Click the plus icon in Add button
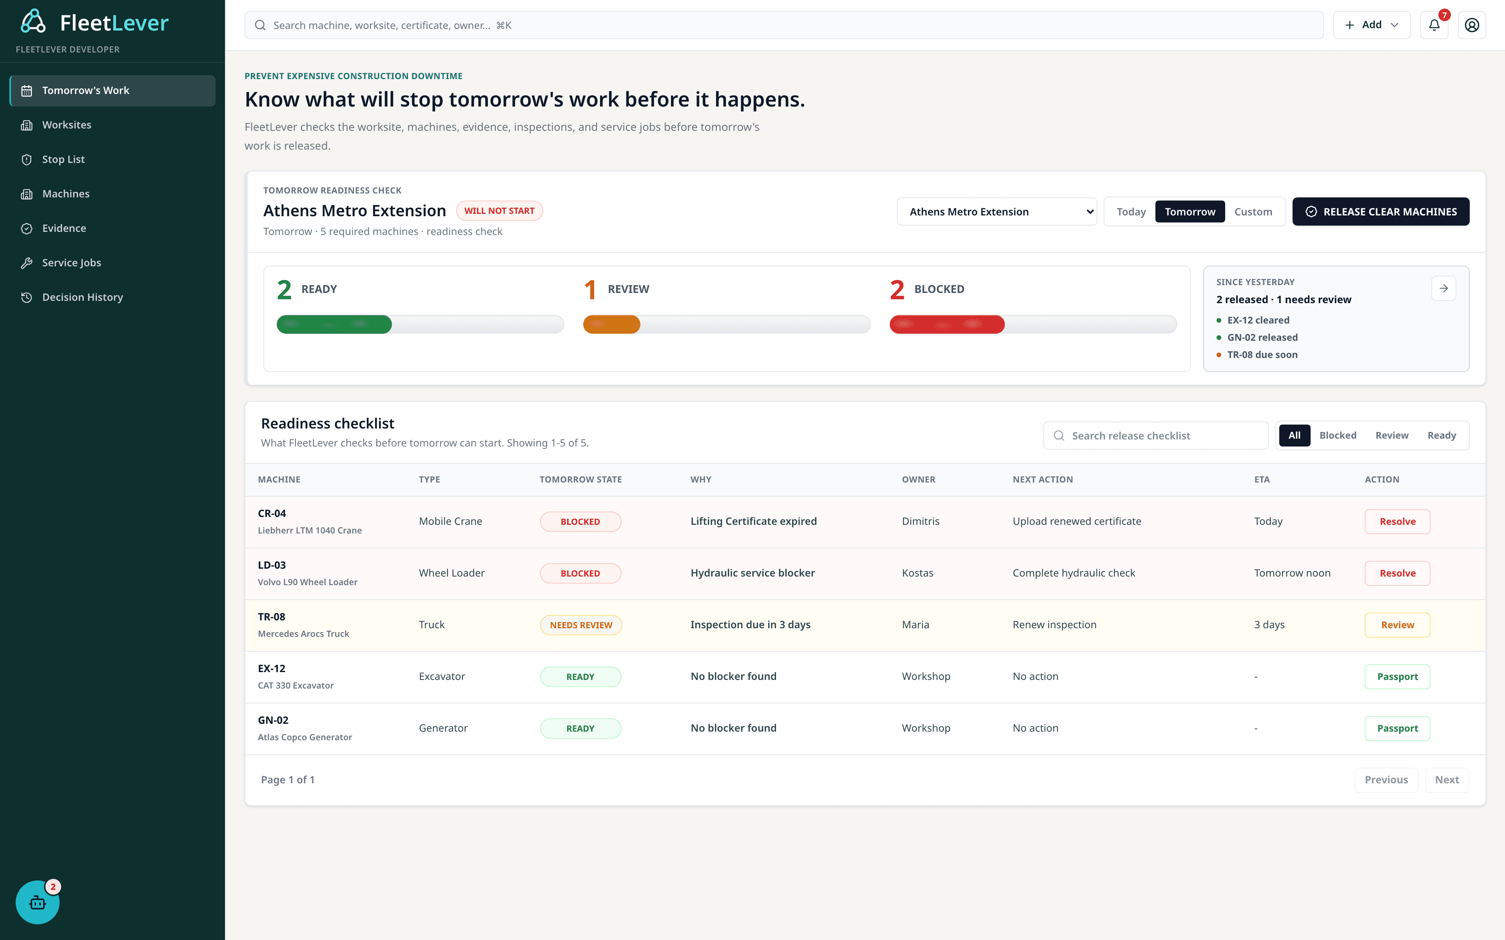Screen dimensions: 1505x940 (1349, 25)
